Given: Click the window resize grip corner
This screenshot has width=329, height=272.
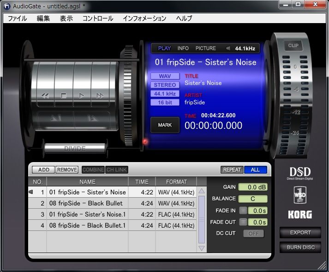Looking at the screenshot, I should pyautogui.click(x=322, y=266).
